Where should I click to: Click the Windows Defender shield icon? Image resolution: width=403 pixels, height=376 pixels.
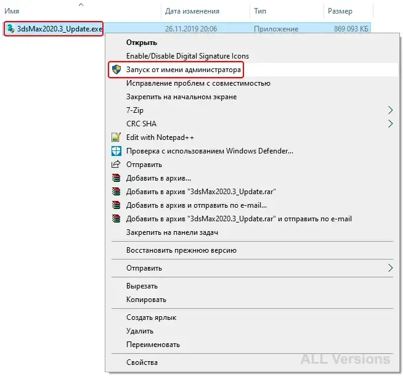click(x=116, y=151)
